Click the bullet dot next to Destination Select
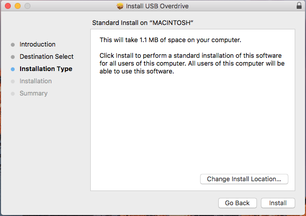Viewport: 306px width, 216px height. tap(13, 57)
